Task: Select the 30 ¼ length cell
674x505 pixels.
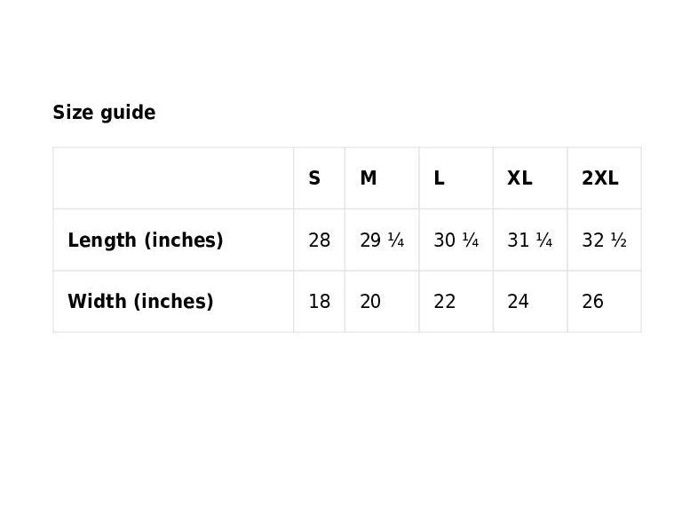Action: tap(456, 240)
